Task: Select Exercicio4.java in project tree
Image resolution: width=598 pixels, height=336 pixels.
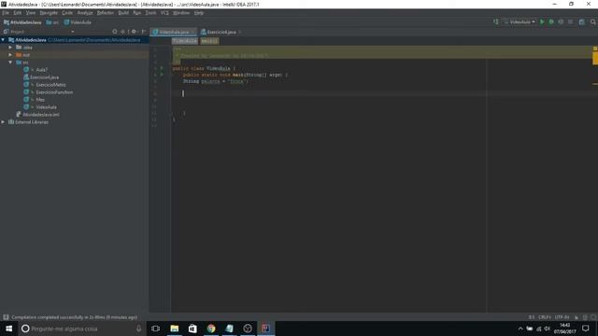Action: [x=44, y=77]
